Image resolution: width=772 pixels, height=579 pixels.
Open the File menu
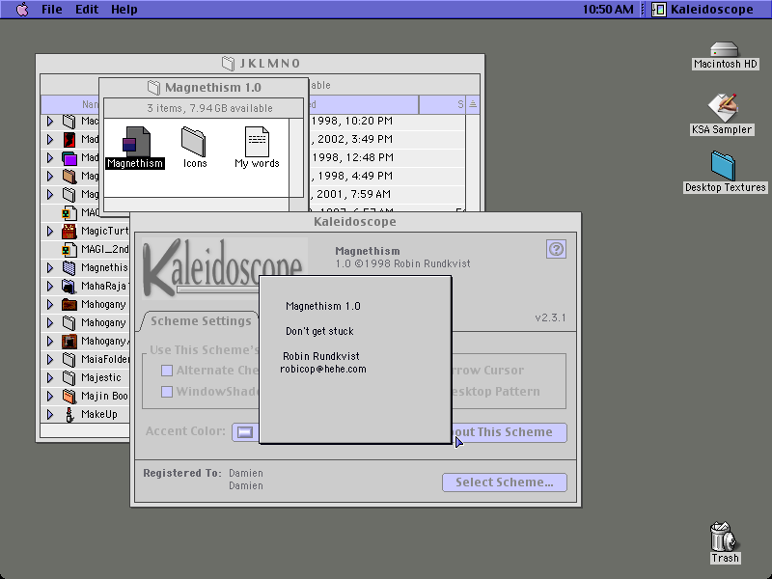52,9
